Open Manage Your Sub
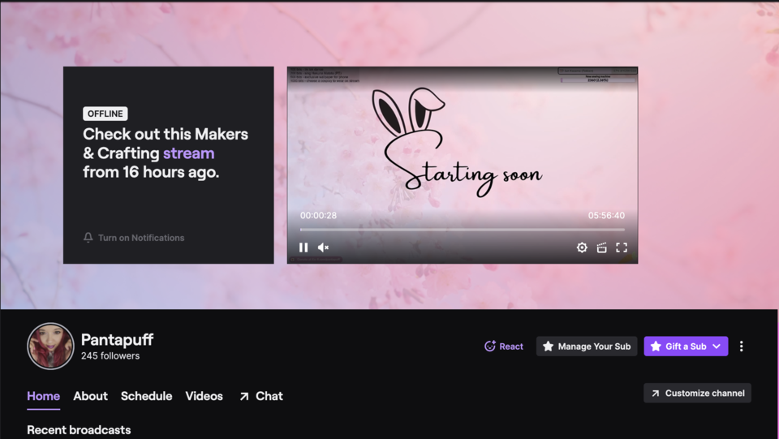Image resolution: width=779 pixels, height=439 pixels. (586, 346)
